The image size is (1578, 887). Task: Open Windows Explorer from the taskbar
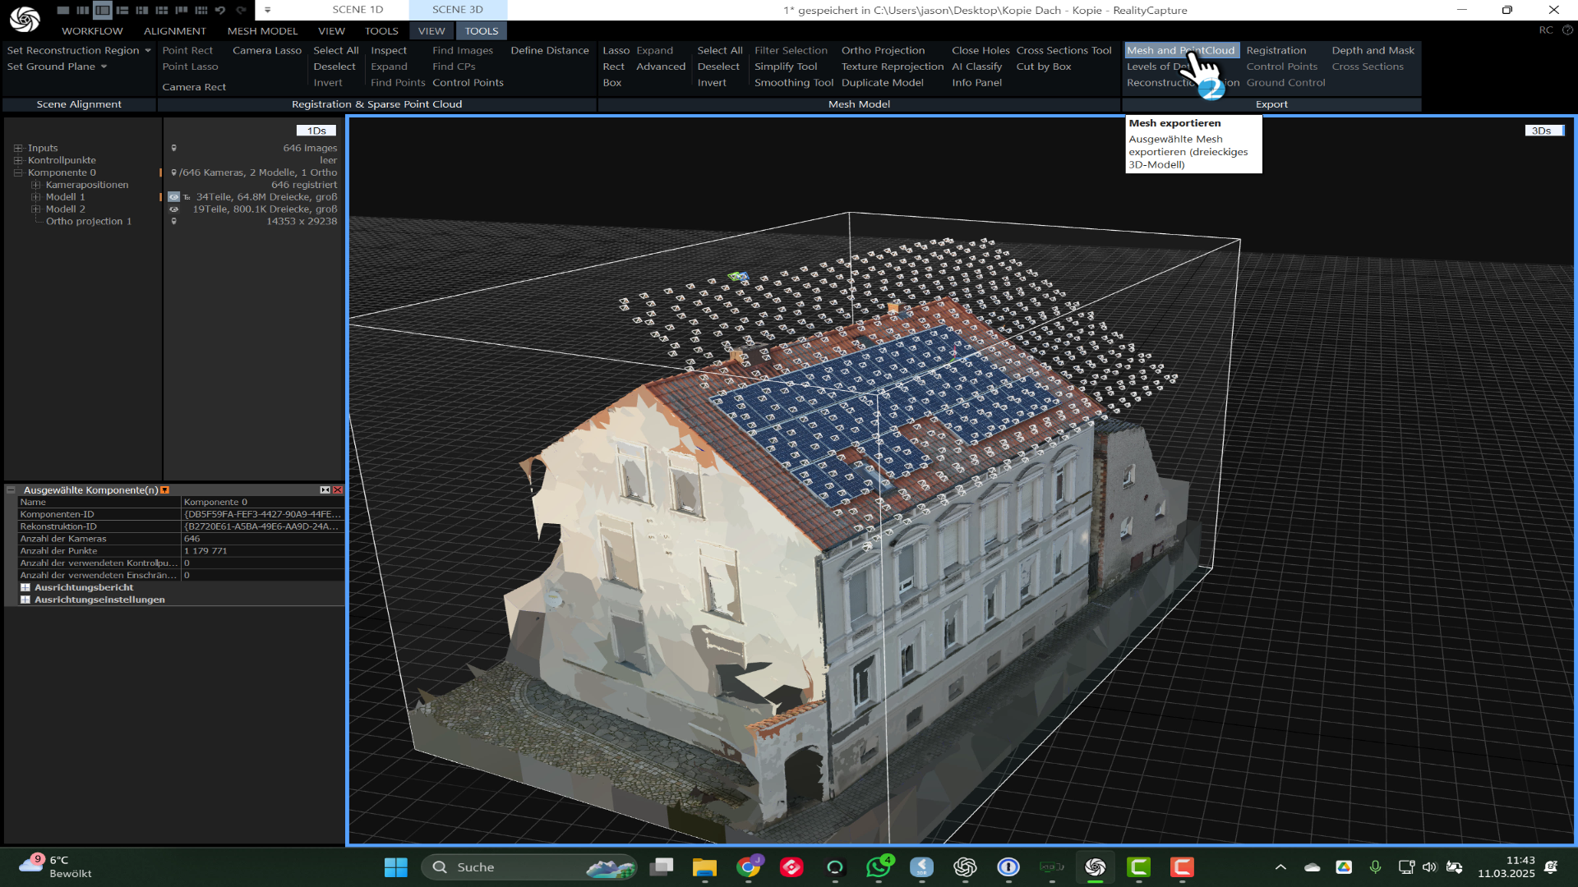(704, 867)
